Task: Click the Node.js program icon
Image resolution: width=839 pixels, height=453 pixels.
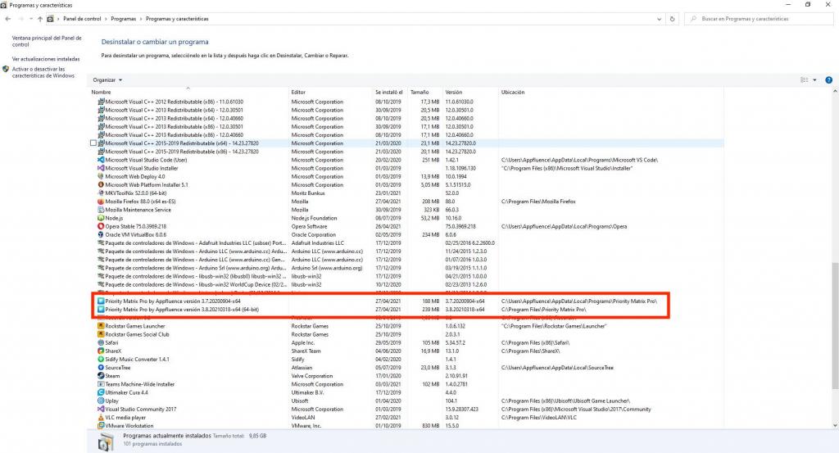Action: click(x=101, y=218)
